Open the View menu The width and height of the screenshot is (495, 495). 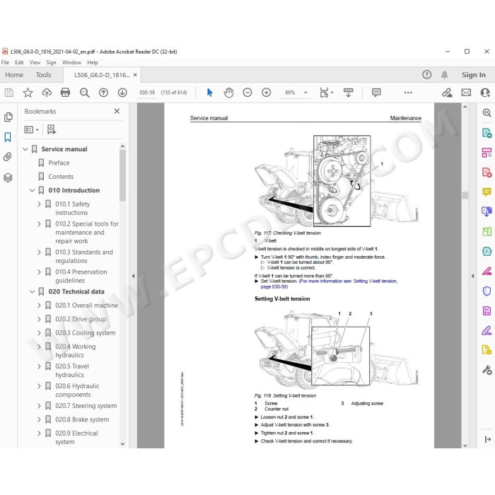[x=35, y=62]
